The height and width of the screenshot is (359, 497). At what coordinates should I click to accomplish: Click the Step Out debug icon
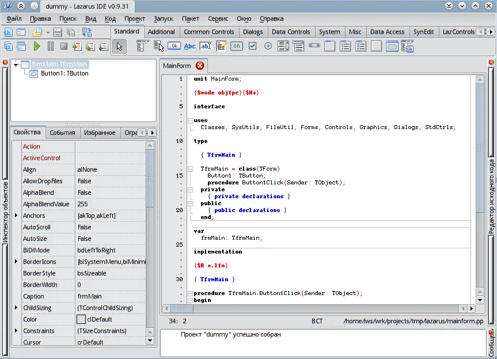pos(103,46)
